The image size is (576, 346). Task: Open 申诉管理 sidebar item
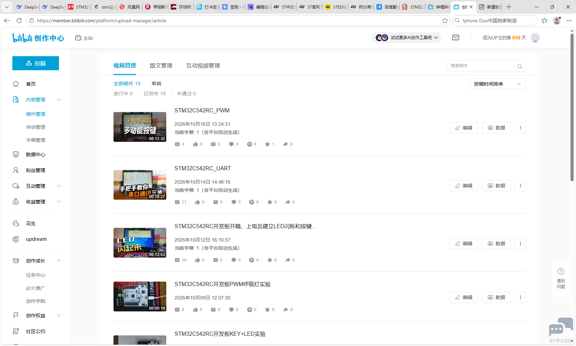pyautogui.click(x=36, y=127)
